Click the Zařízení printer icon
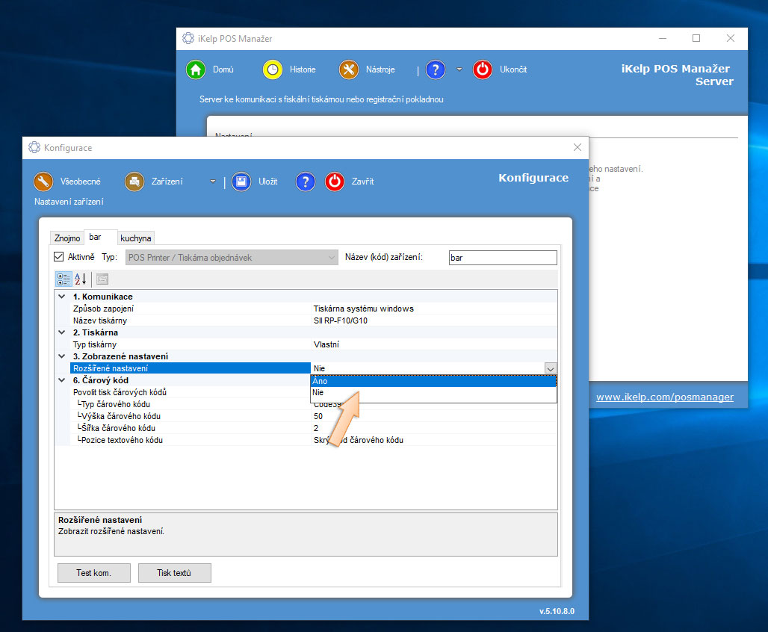This screenshot has height=632, width=768. (x=134, y=182)
